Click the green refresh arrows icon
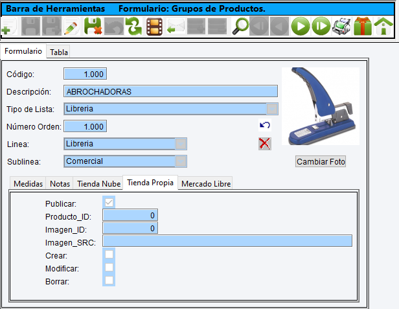The image size is (399, 309). tap(134, 26)
